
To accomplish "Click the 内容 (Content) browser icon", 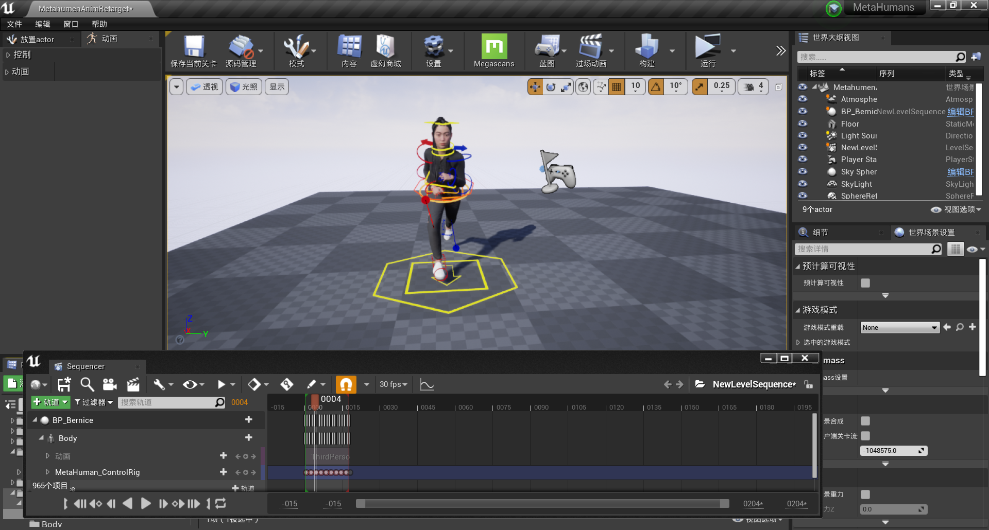I will 349,50.
